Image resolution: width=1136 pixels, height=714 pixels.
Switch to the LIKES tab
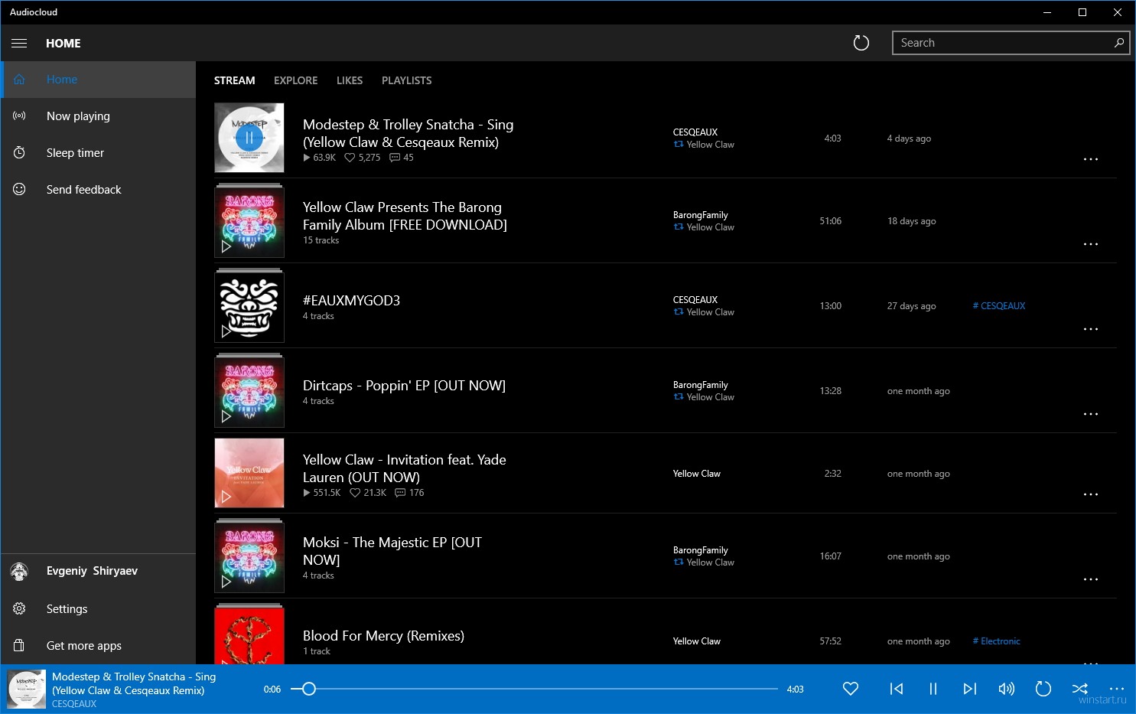pos(350,80)
